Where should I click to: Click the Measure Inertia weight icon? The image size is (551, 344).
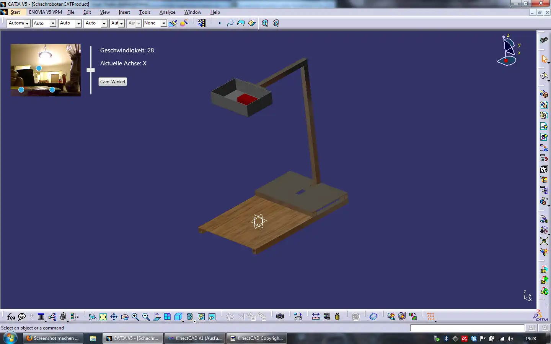coord(337,316)
